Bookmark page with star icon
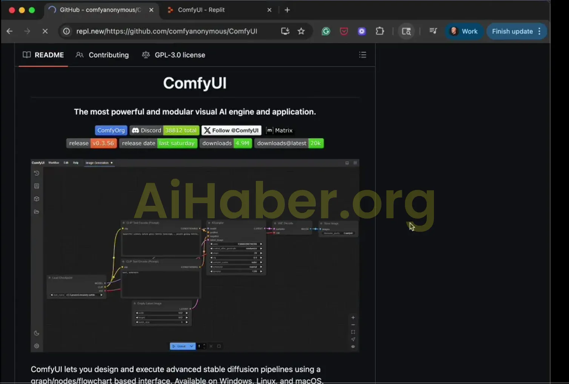 pos(301,31)
